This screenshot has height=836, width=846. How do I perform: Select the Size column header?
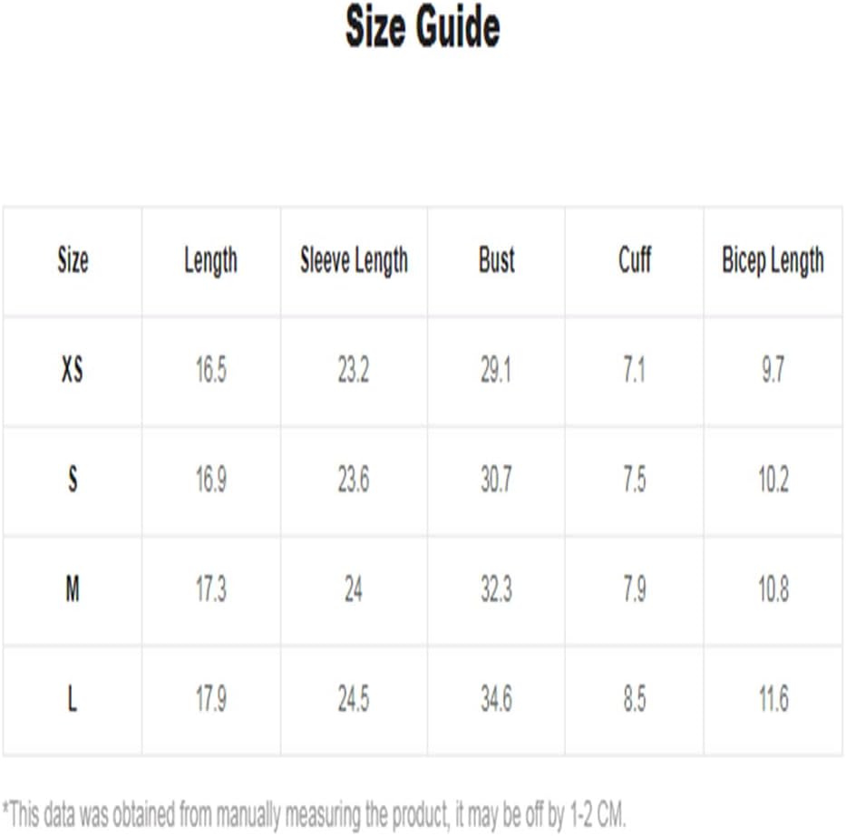(73, 260)
